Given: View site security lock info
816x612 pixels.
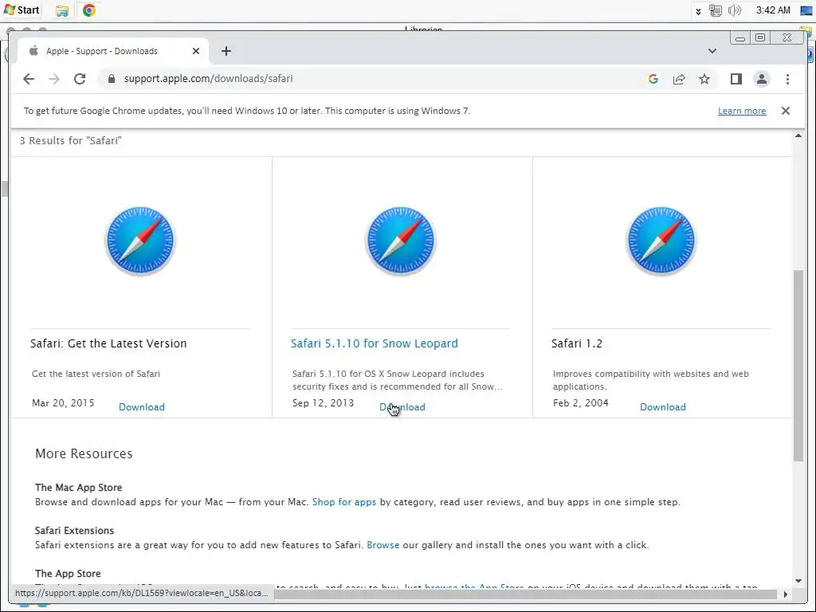Looking at the screenshot, I should [x=111, y=79].
